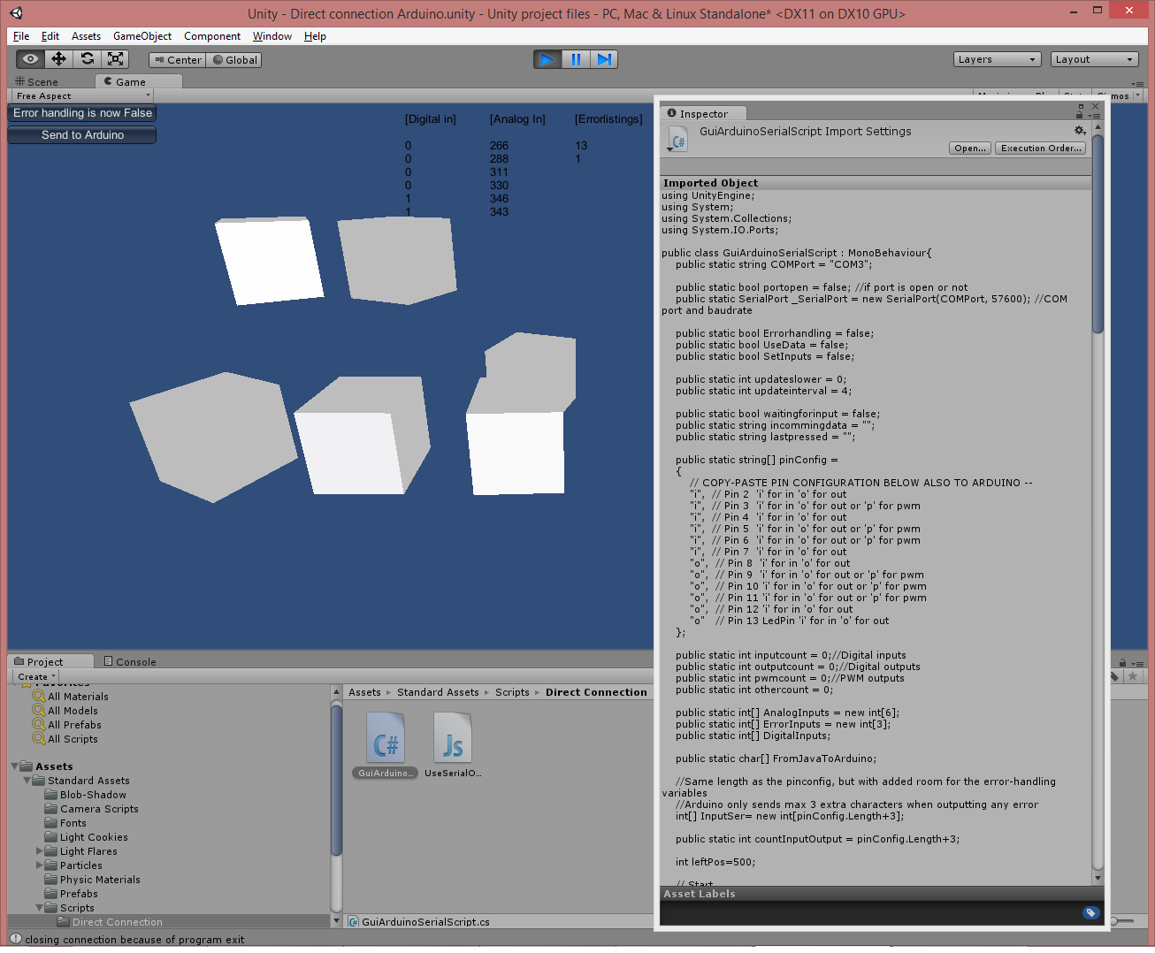
Task: Open the File menu
Action: pos(21,36)
